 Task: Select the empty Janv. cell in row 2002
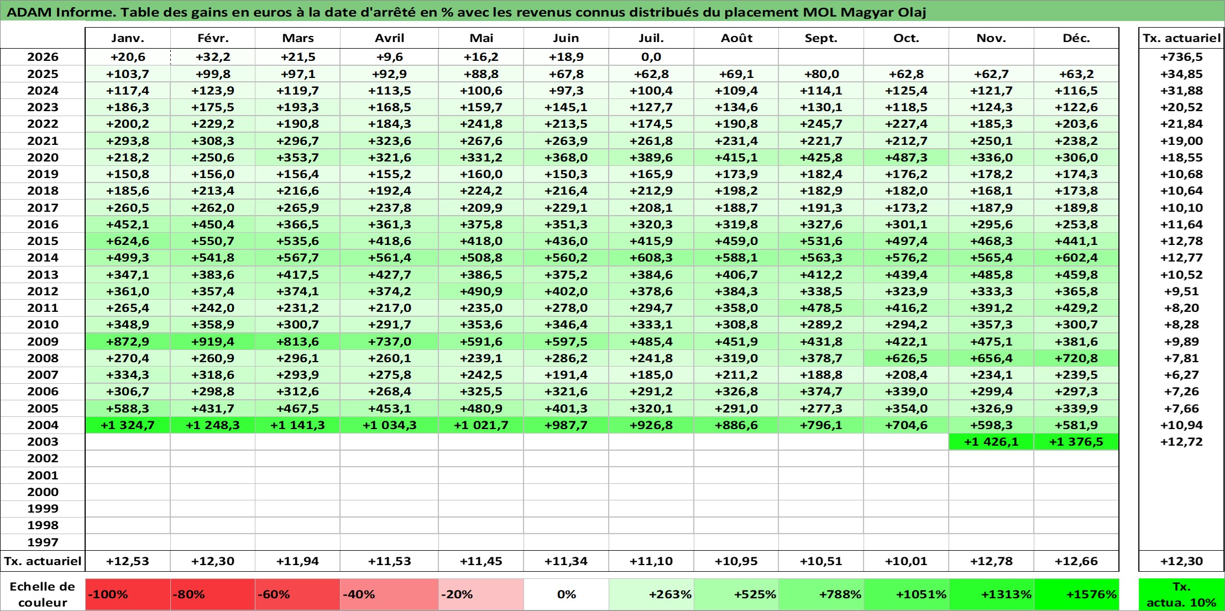(128, 458)
